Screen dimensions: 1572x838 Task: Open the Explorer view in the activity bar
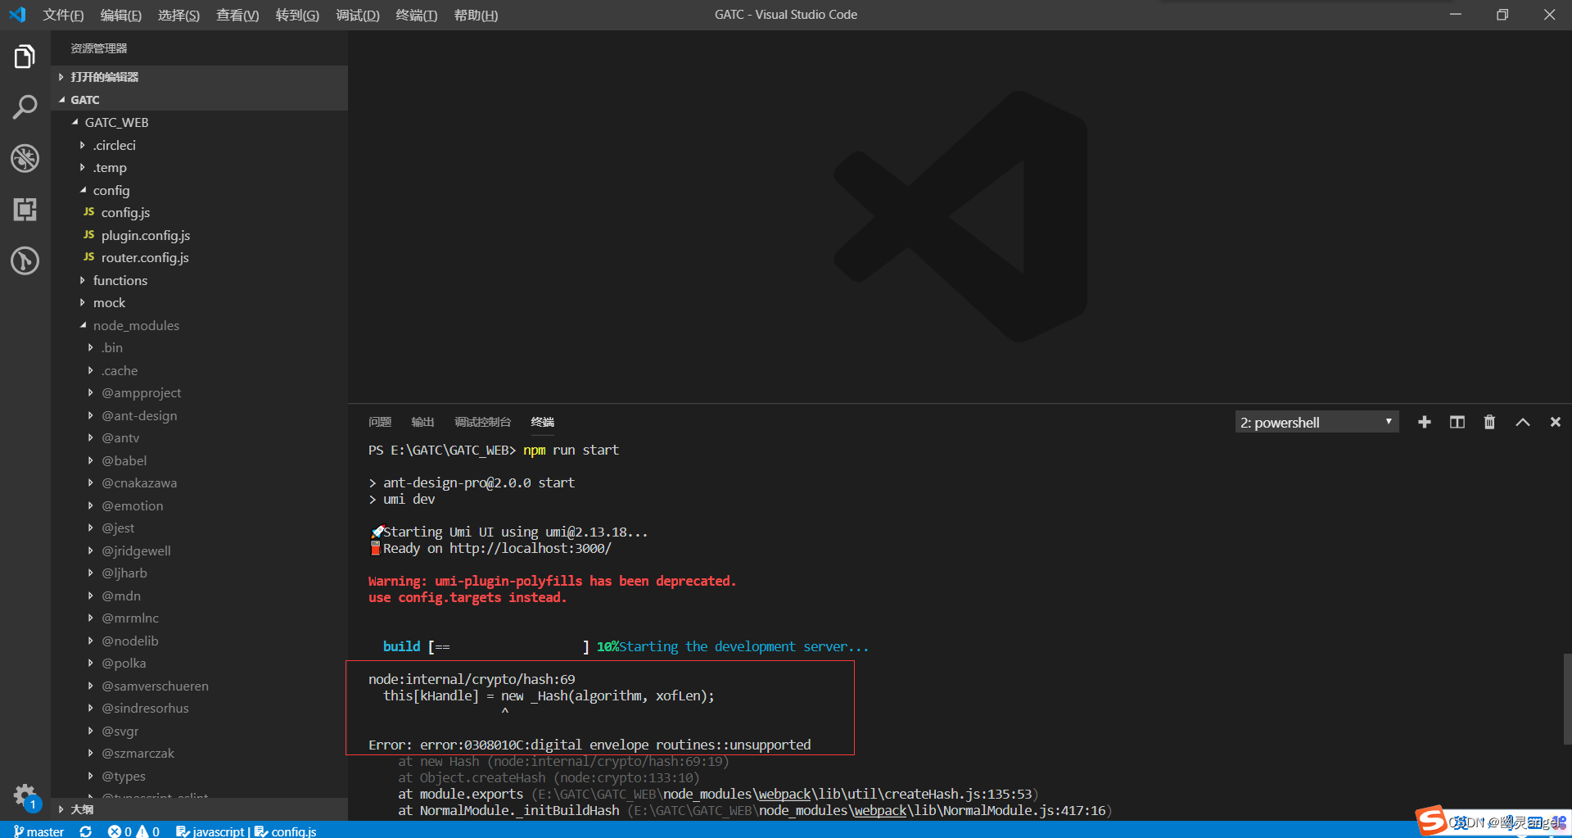[x=25, y=56]
